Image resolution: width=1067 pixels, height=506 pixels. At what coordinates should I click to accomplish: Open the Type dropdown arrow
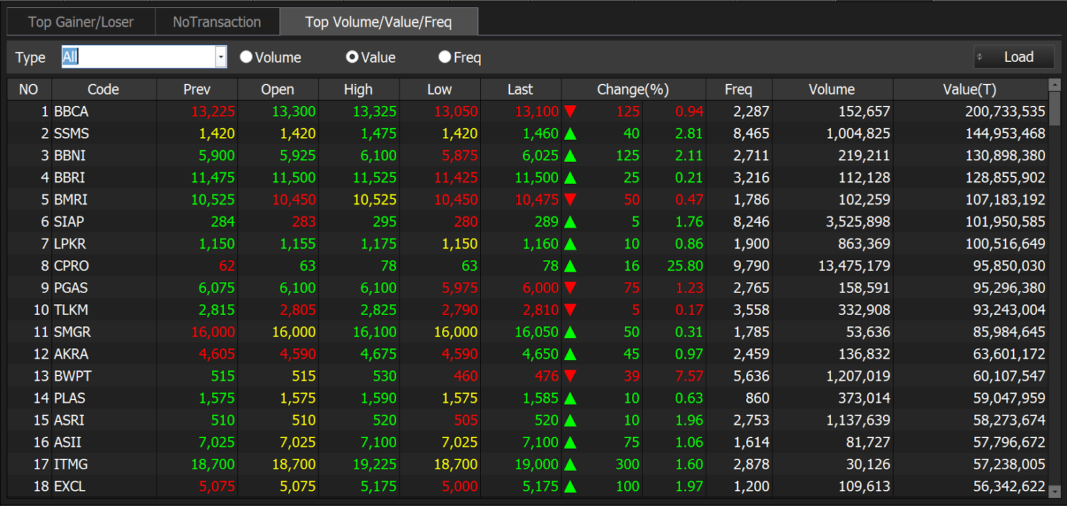point(221,57)
